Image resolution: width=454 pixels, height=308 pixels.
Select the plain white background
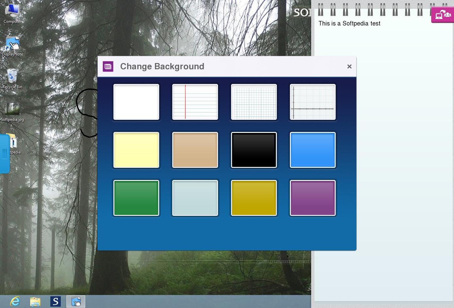tap(136, 102)
